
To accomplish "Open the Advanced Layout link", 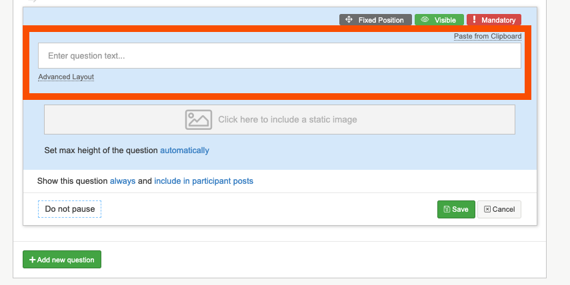I will [66, 77].
